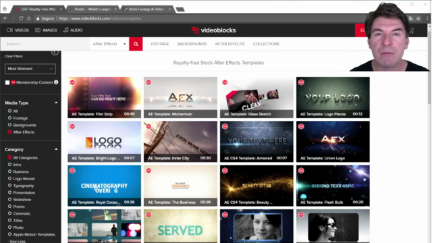Open the AUDIO menu
Screen dimensions: 432x243
click(x=73, y=30)
